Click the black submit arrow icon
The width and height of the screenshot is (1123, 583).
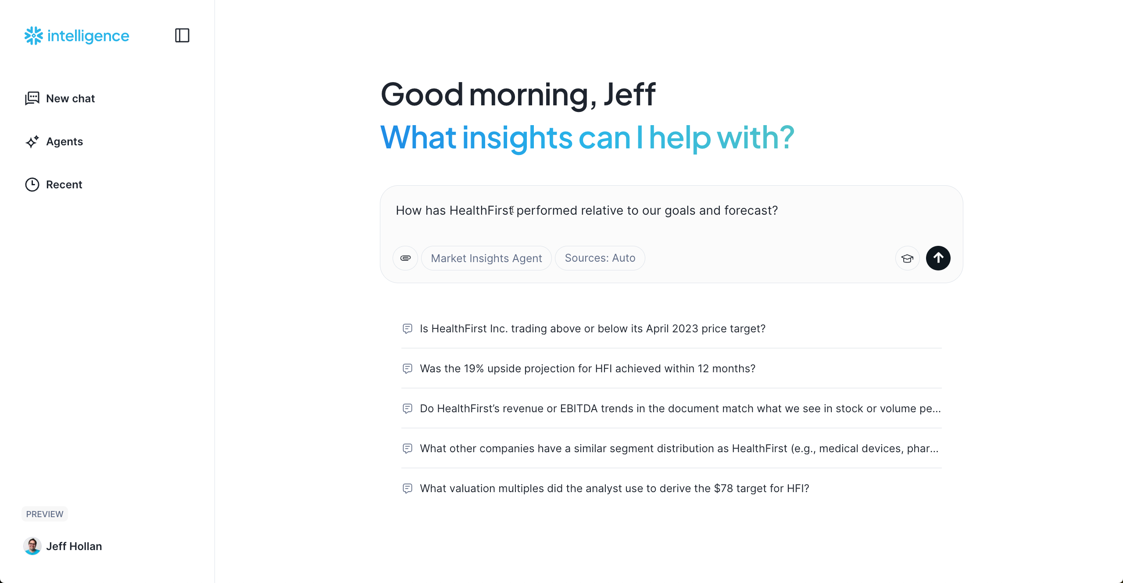(938, 258)
